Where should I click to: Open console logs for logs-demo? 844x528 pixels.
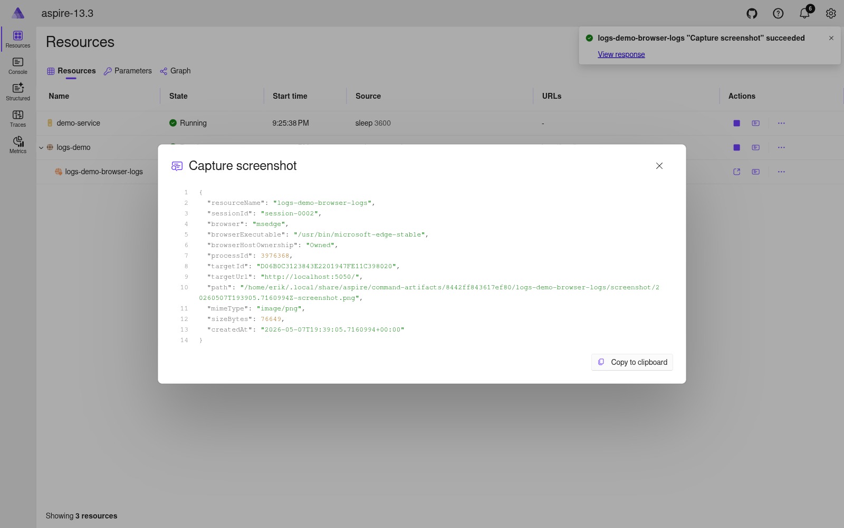(x=756, y=147)
